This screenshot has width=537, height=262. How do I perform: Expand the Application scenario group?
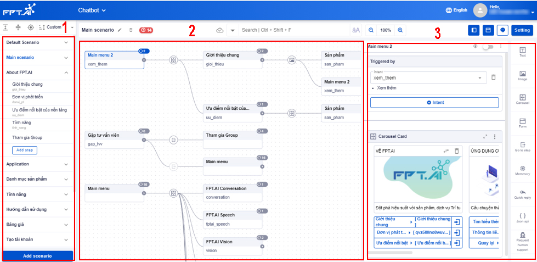point(66,164)
